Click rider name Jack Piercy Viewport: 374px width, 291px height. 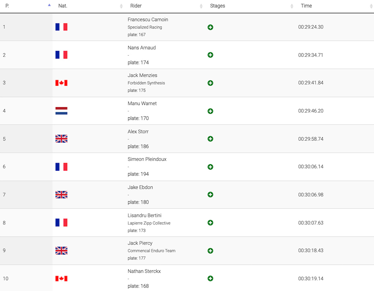[x=140, y=243]
